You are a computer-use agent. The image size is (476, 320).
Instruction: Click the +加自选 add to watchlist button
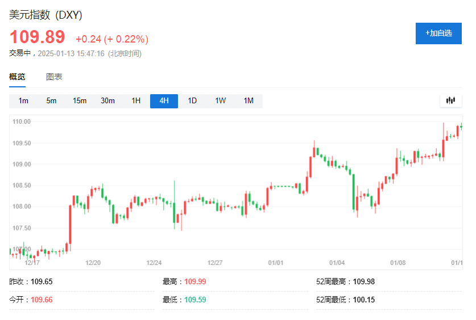(x=438, y=33)
